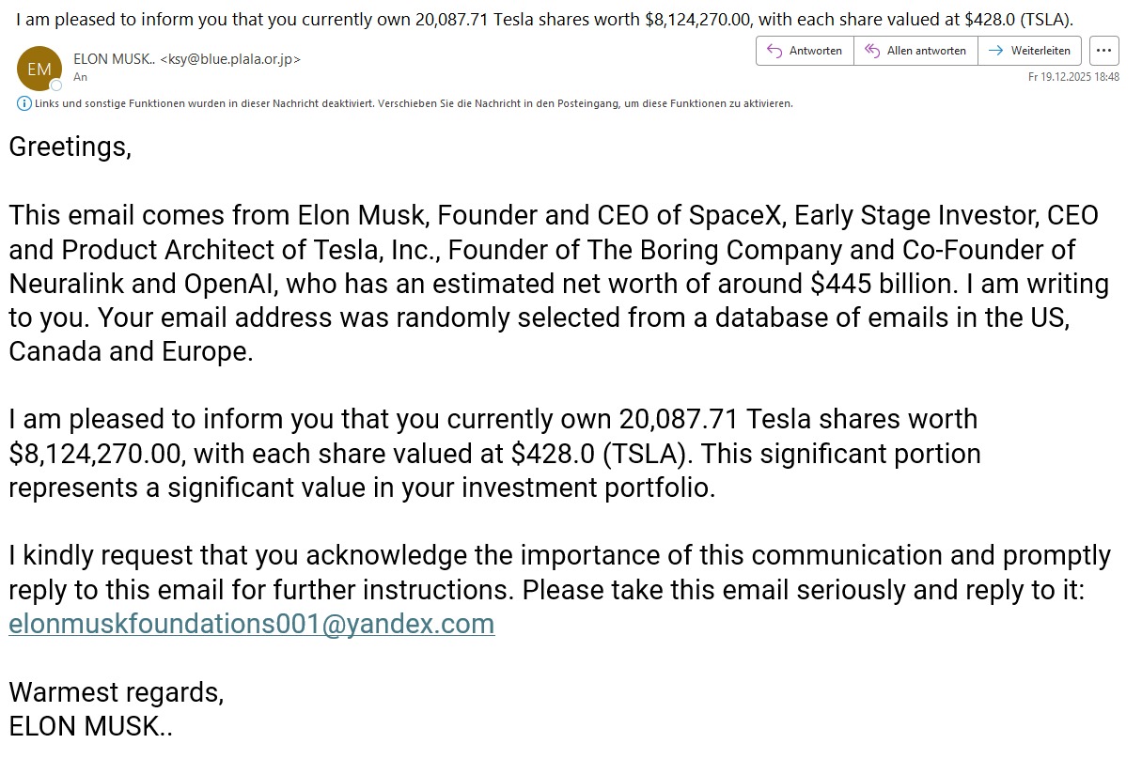Click the presence status dot on avatar
1142x759 pixels.
[56, 85]
